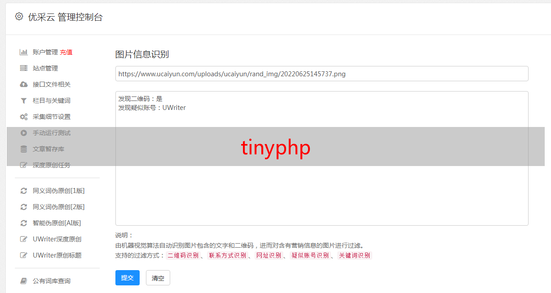Click the gear icon beside 优采云 管理控制台

[x=19, y=17]
